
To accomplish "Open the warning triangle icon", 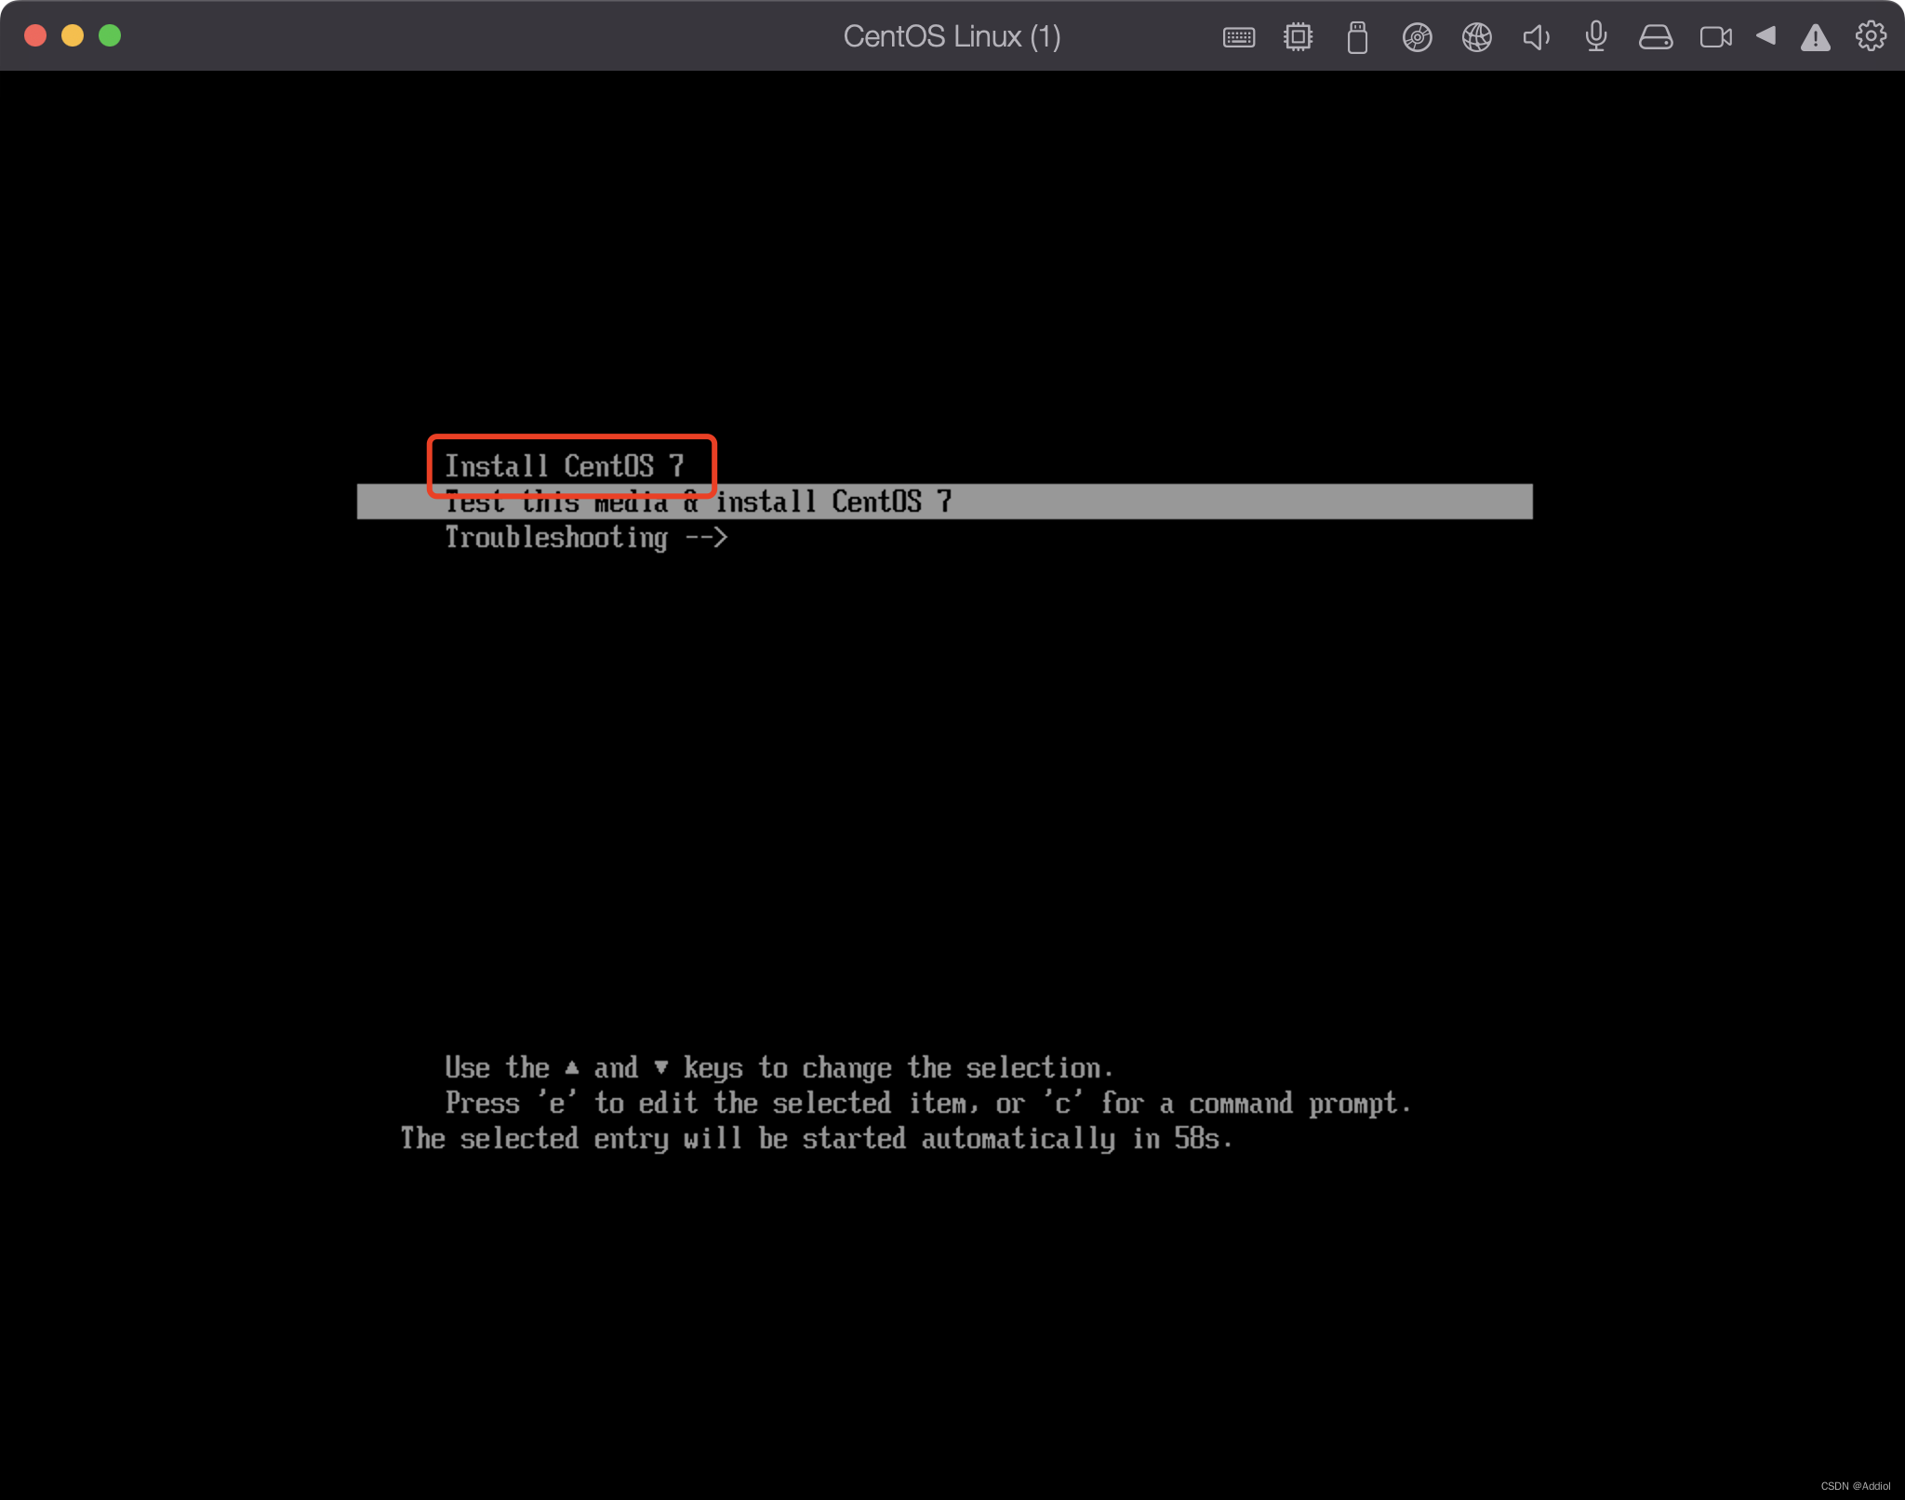I will pos(1815,37).
